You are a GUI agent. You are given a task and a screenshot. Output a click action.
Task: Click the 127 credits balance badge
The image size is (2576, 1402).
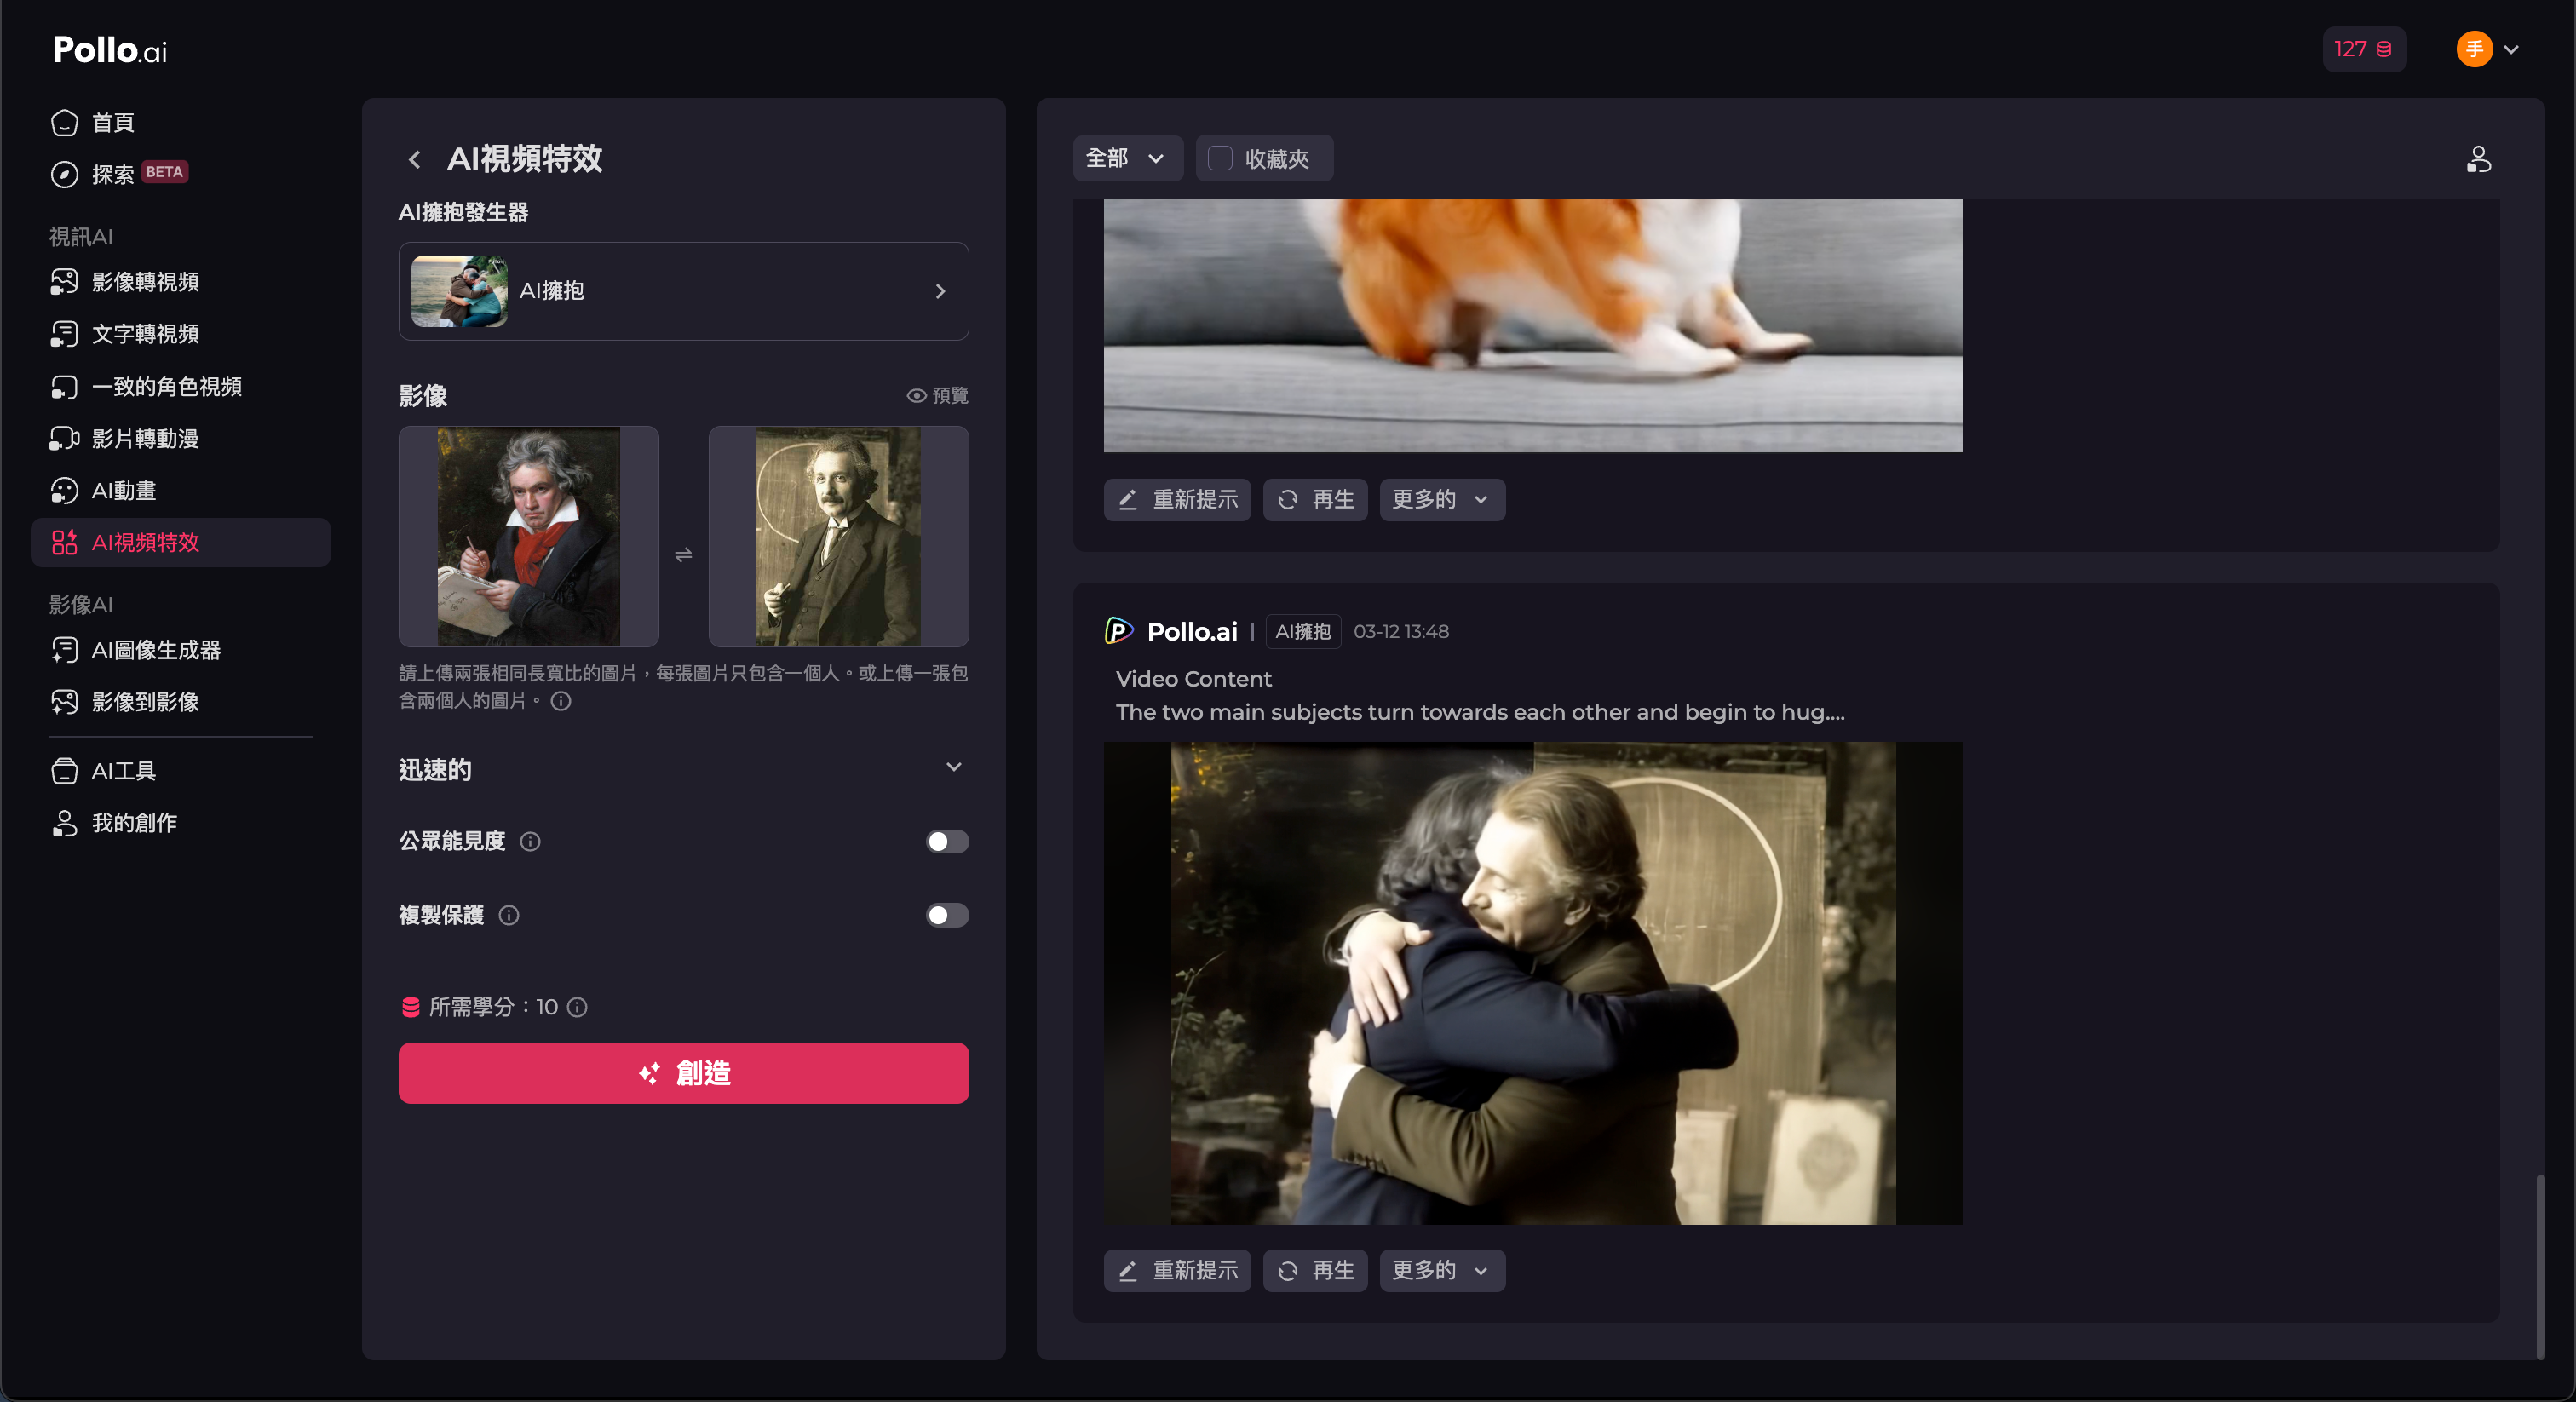pos(2363,49)
